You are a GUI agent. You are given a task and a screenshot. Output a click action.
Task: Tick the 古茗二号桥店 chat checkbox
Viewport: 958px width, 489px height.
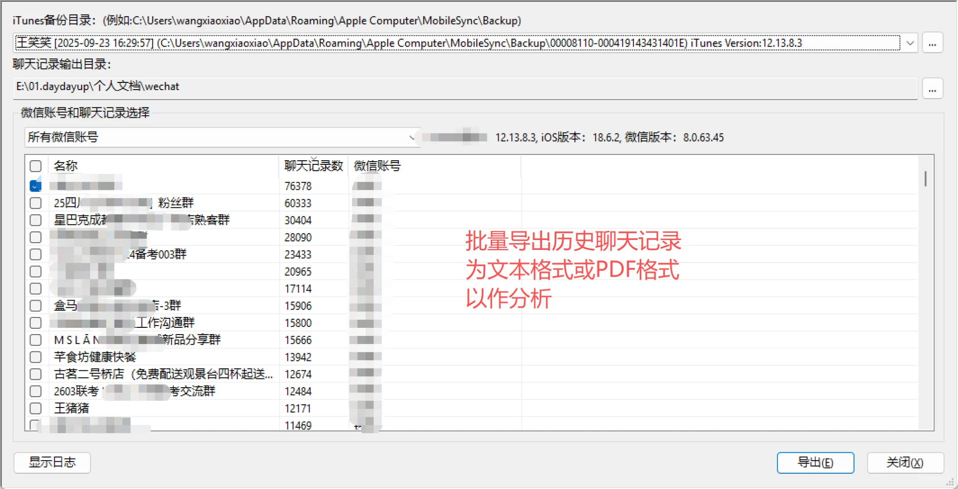point(36,374)
